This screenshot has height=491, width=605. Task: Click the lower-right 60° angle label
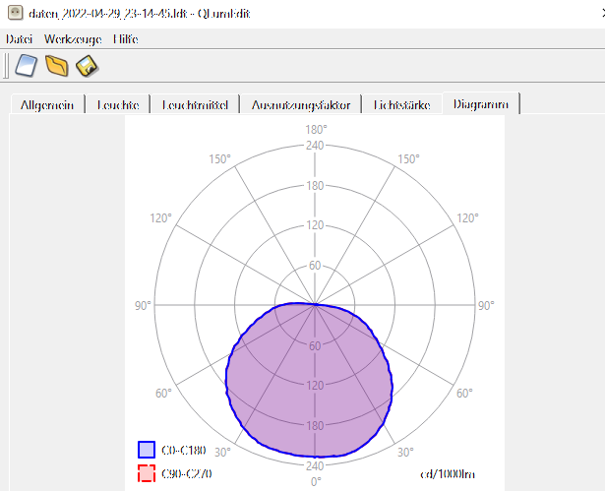(464, 394)
